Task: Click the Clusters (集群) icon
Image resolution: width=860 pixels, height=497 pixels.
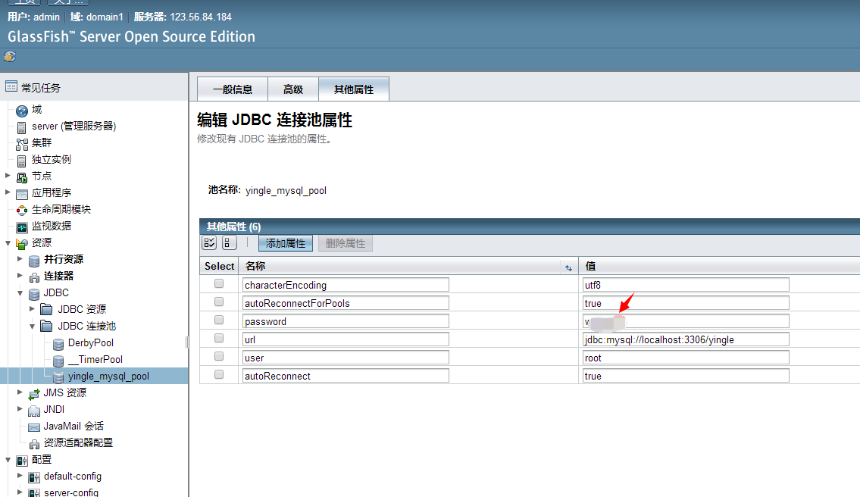Action: coord(22,144)
